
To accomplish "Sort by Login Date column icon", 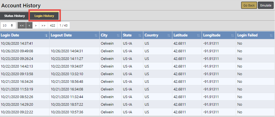I will (x=46, y=35).
